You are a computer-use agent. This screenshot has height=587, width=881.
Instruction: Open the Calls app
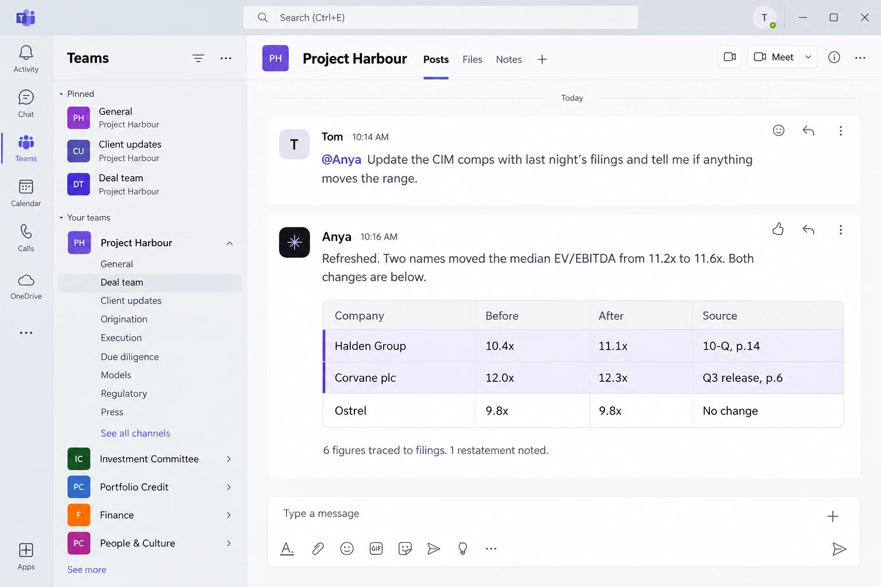pos(26,238)
